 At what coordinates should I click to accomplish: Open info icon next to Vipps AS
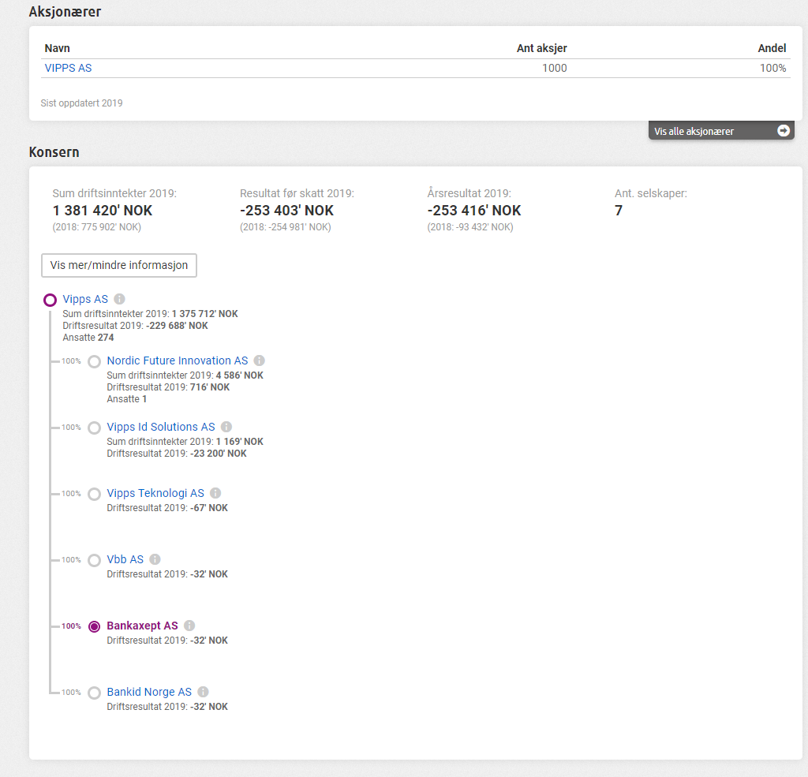[x=120, y=299]
